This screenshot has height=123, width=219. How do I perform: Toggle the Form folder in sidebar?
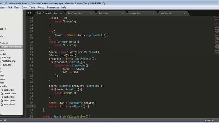click(x=2, y=50)
